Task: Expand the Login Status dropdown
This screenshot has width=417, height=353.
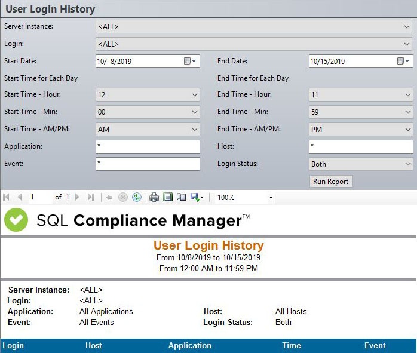Action: pos(408,164)
